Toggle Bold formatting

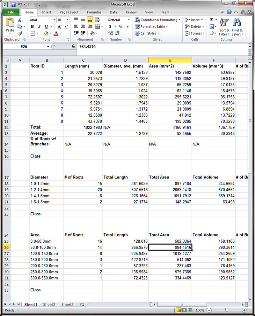point(32,27)
